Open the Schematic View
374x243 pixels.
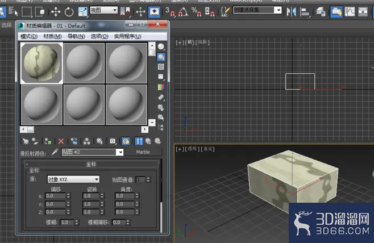363,11
